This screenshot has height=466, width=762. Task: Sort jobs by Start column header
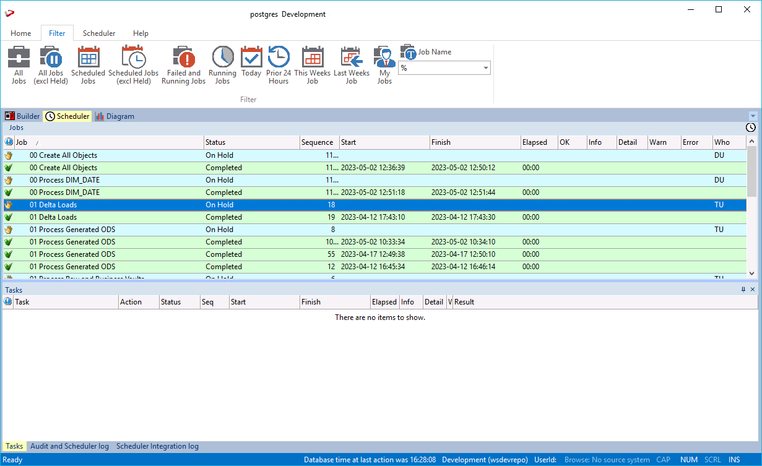coord(349,142)
